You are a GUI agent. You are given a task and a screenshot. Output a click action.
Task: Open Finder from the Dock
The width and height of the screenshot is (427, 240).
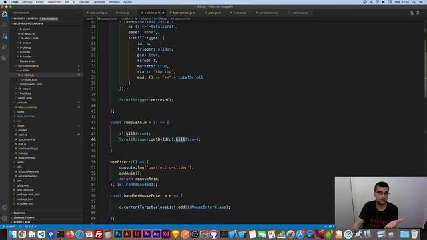pos(13,234)
